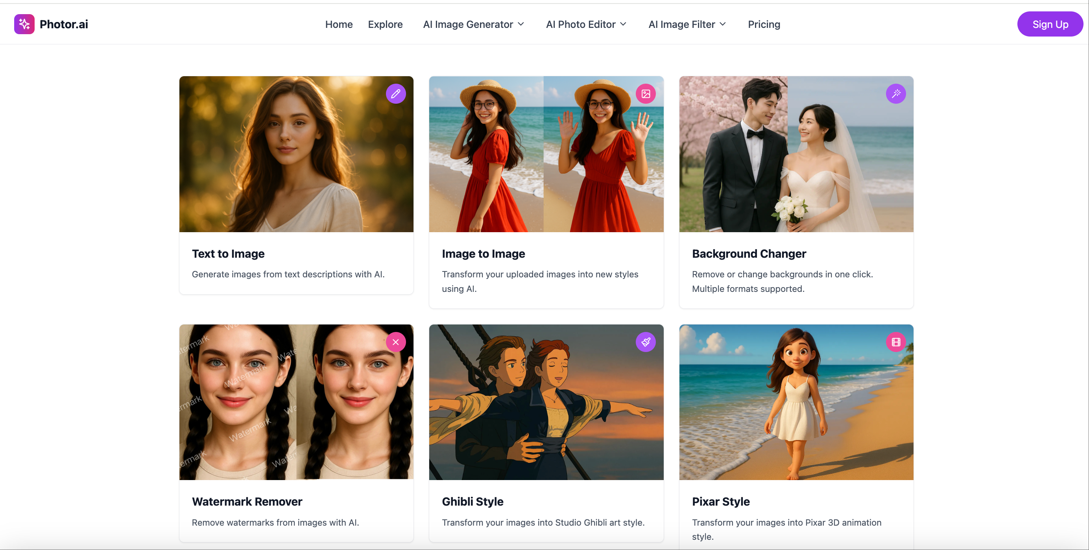The height and width of the screenshot is (550, 1089).
Task: Expand the AI Image Generator dropdown
Action: click(x=473, y=24)
